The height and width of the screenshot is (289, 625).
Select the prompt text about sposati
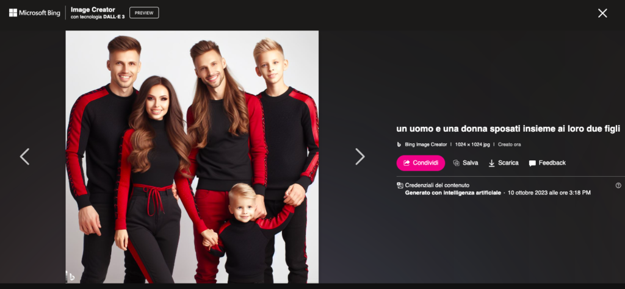click(x=508, y=129)
